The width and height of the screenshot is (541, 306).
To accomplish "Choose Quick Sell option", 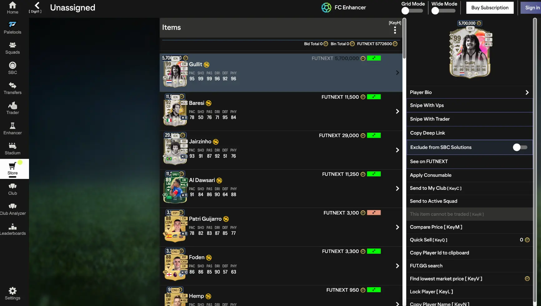I will click(x=470, y=240).
